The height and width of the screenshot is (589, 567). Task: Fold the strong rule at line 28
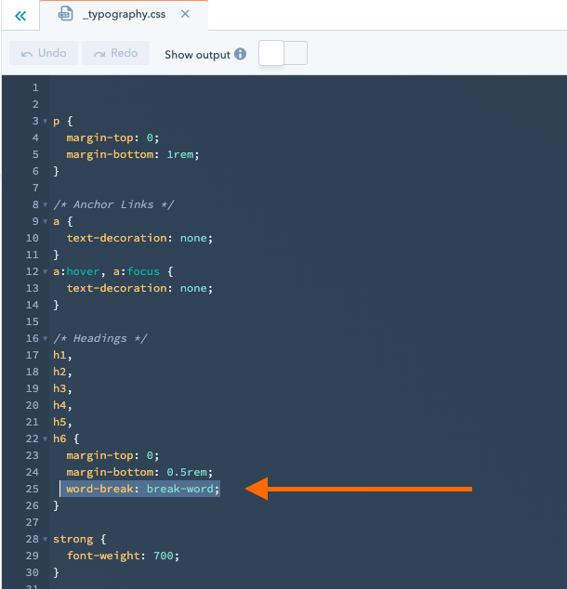[45, 540]
